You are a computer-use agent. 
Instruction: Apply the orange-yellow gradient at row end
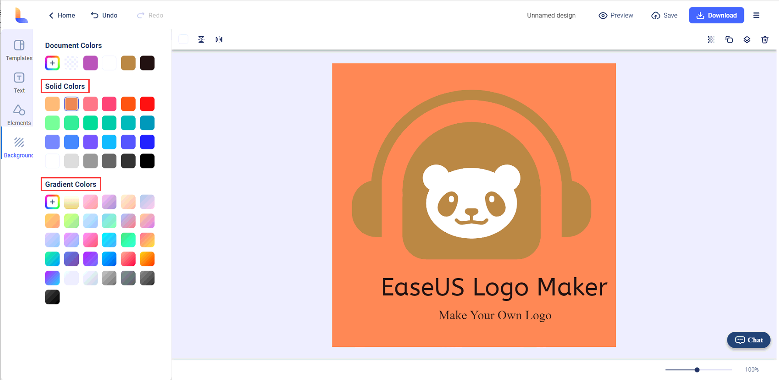click(147, 259)
